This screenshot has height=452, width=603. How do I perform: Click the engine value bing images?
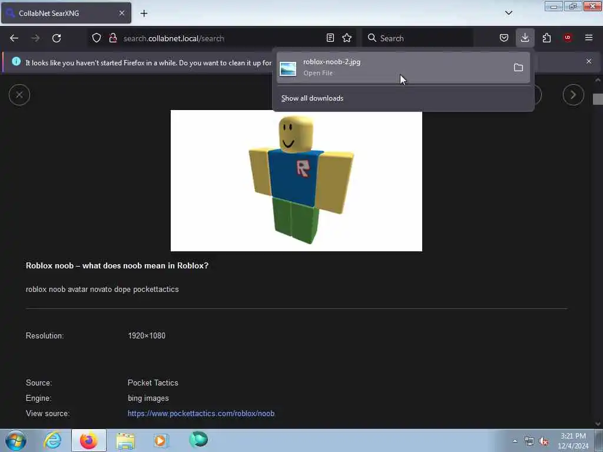click(148, 398)
